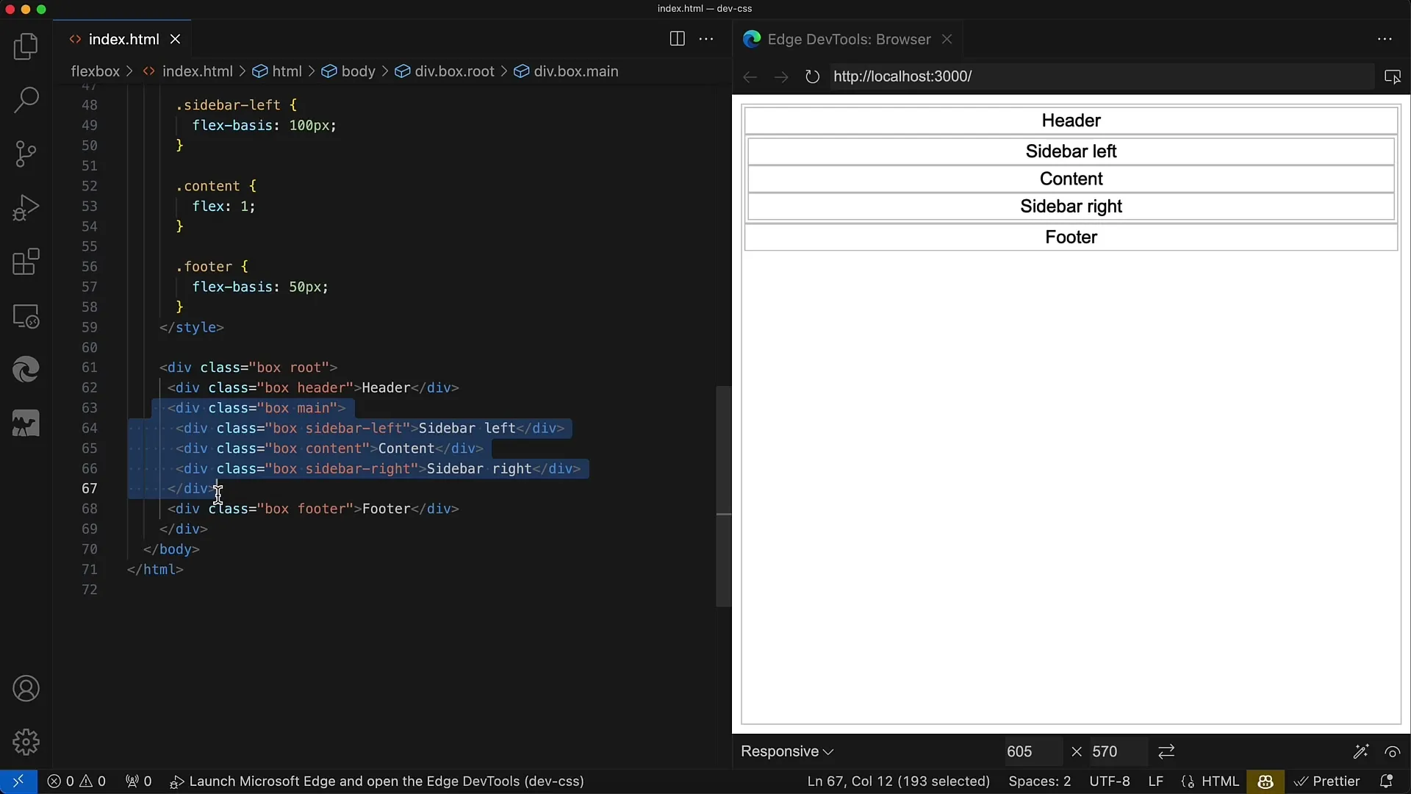Click the Footer box in preview
This screenshot has height=794, width=1411.
pyautogui.click(x=1071, y=237)
